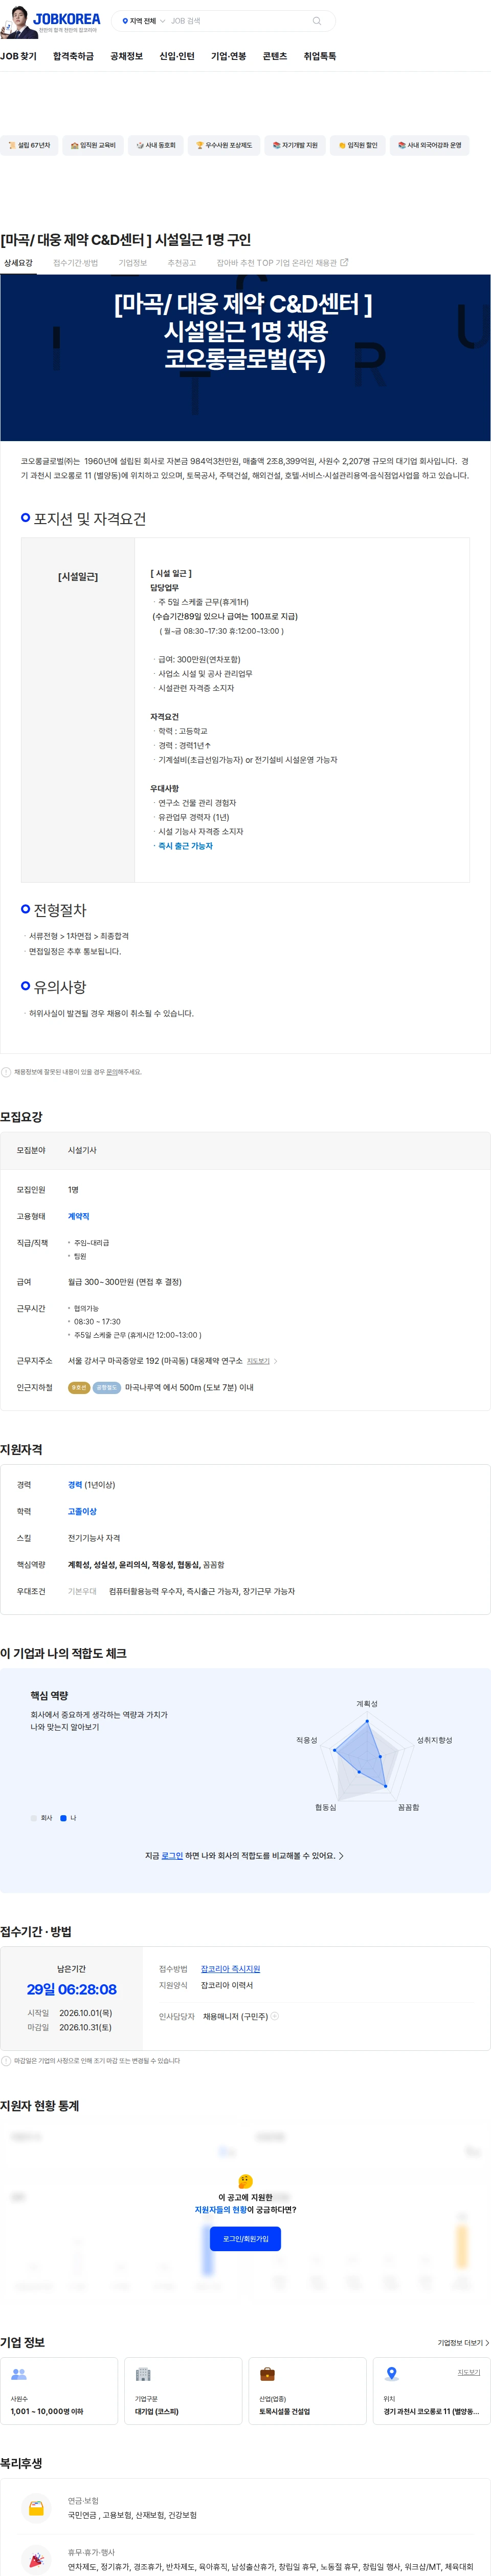Image resolution: width=491 pixels, height=2576 pixels.
Task: Open the 합격축하금 menu
Action: click(73, 56)
